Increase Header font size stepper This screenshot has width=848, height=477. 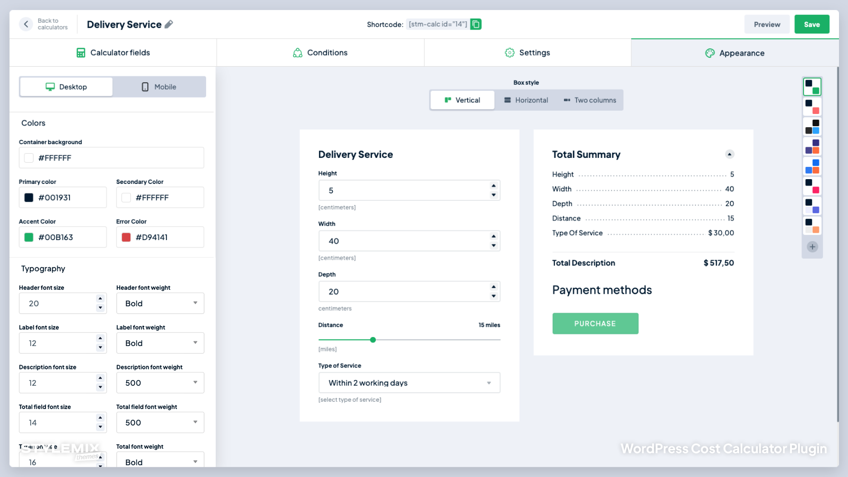tap(100, 298)
